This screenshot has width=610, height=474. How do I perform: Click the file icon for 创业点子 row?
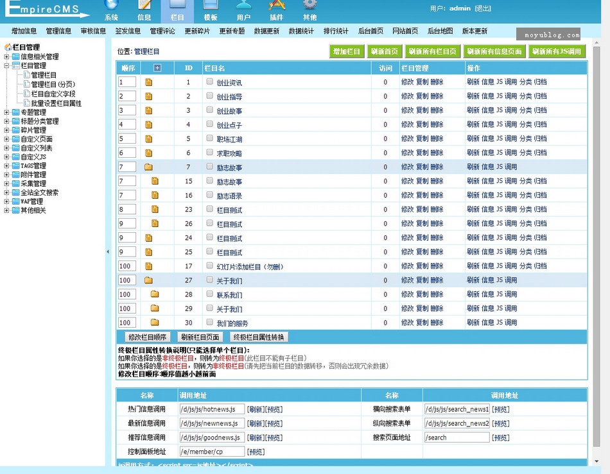[x=148, y=124]
